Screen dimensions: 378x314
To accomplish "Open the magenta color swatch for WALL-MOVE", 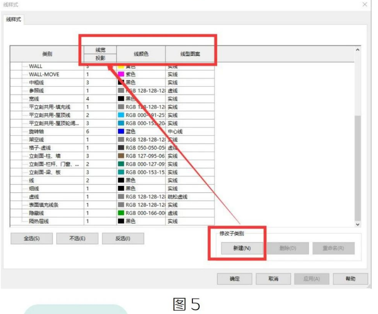I will [x=121, y=74].
